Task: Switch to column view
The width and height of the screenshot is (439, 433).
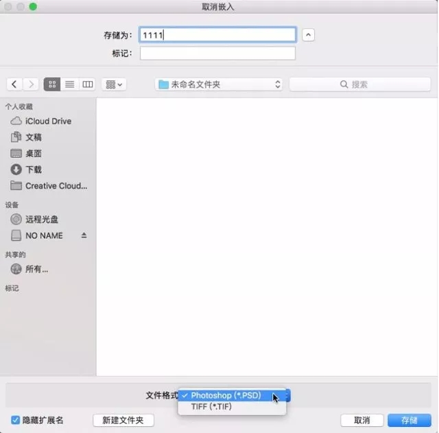Action: 87,84
